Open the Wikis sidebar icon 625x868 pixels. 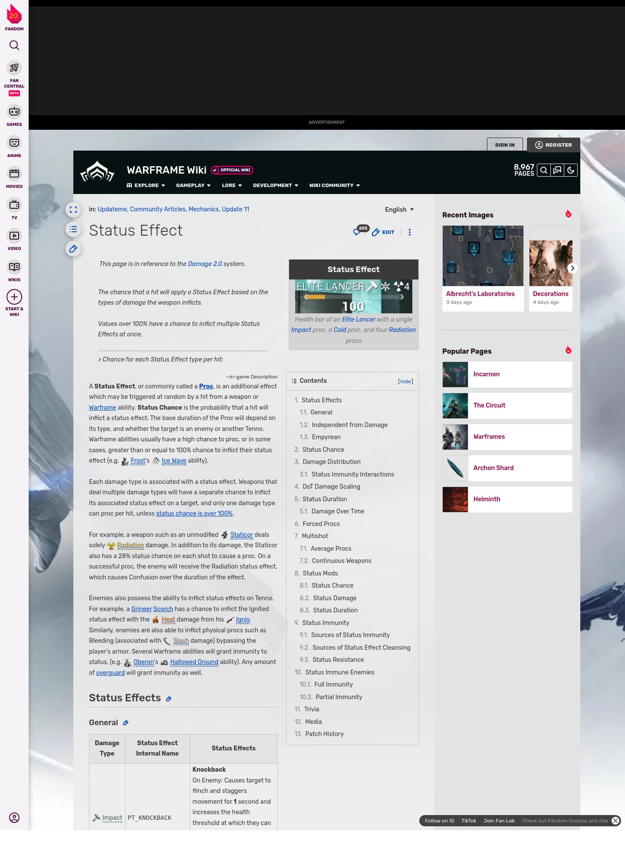tap(14, 267)
